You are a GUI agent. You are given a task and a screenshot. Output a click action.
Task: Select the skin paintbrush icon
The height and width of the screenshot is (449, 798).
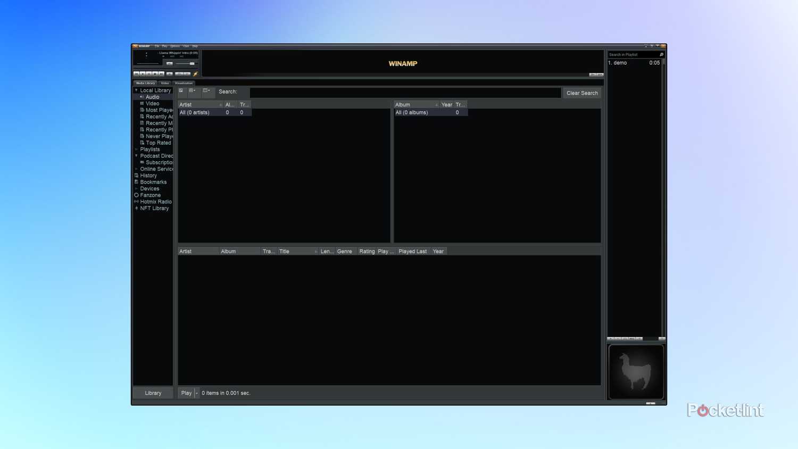(x=195, y=74)
